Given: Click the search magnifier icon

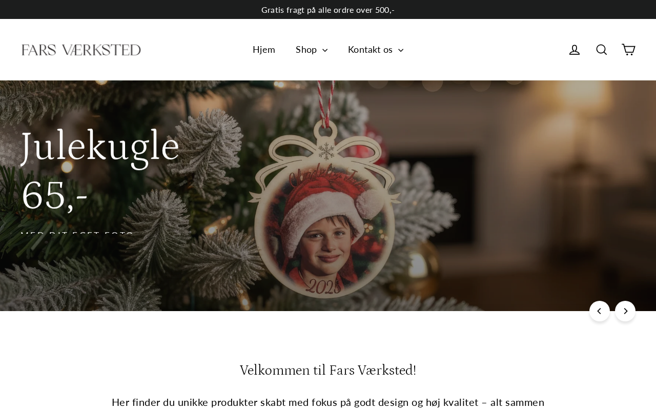Looking at the screenshot, I should [x=602, y=50].
